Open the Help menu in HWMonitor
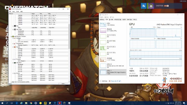The width and height of the screenshot is (187, 105). [x=21, y=11]
